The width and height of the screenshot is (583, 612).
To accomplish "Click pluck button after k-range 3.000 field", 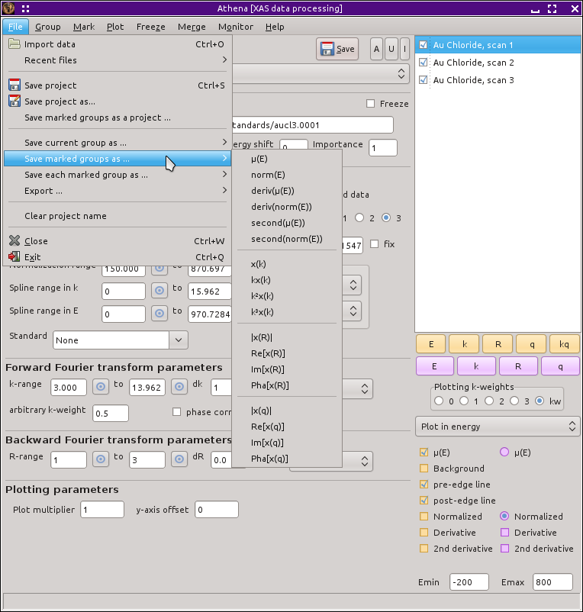I will pyautogui.click(x=101, y=387).
